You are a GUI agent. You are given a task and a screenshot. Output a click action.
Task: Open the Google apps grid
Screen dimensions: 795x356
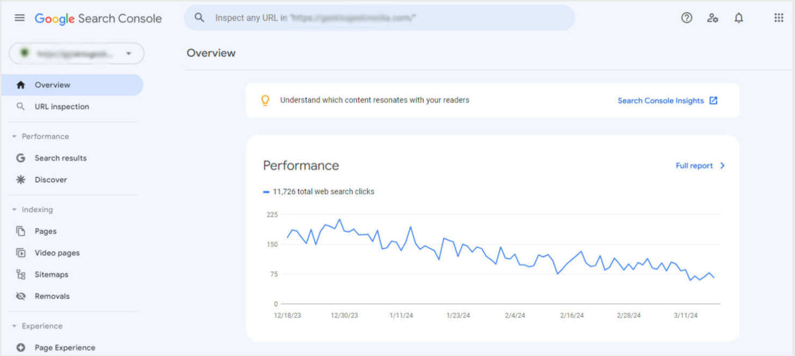tap(778, 17)
